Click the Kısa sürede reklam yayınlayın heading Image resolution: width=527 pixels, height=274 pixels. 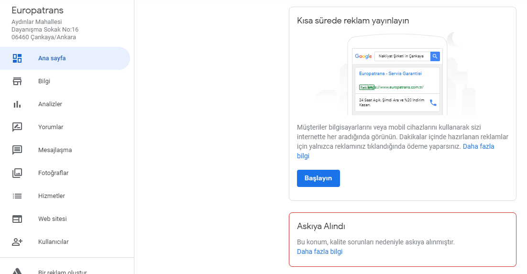coord(353,21)
